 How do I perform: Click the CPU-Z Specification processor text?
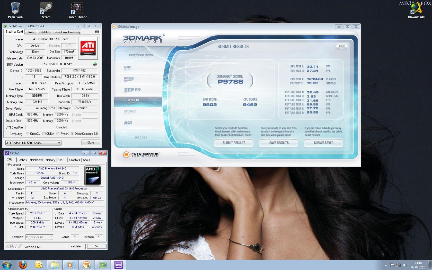[64, 189]
